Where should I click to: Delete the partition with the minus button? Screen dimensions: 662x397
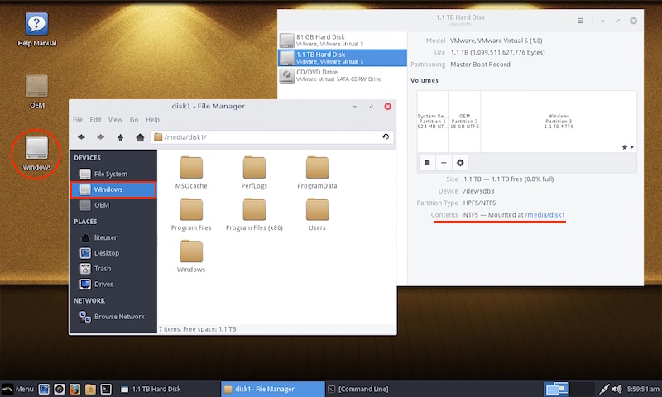pos(444,163)
